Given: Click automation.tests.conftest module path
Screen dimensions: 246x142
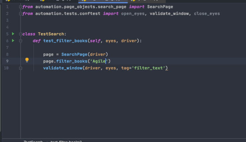Looking at the screenshot, I should [68, 14].
